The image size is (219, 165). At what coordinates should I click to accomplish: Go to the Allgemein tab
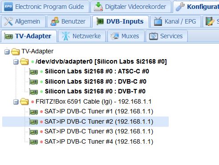(23, 21)
